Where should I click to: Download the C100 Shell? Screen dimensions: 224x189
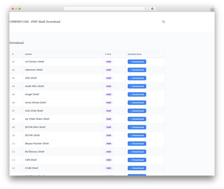pos(137,168)
